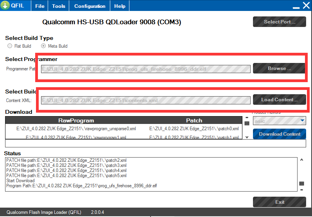The image size is (312, 217).
Task: Click the patch3.xml status line
Action: click(x=66, y=165)
